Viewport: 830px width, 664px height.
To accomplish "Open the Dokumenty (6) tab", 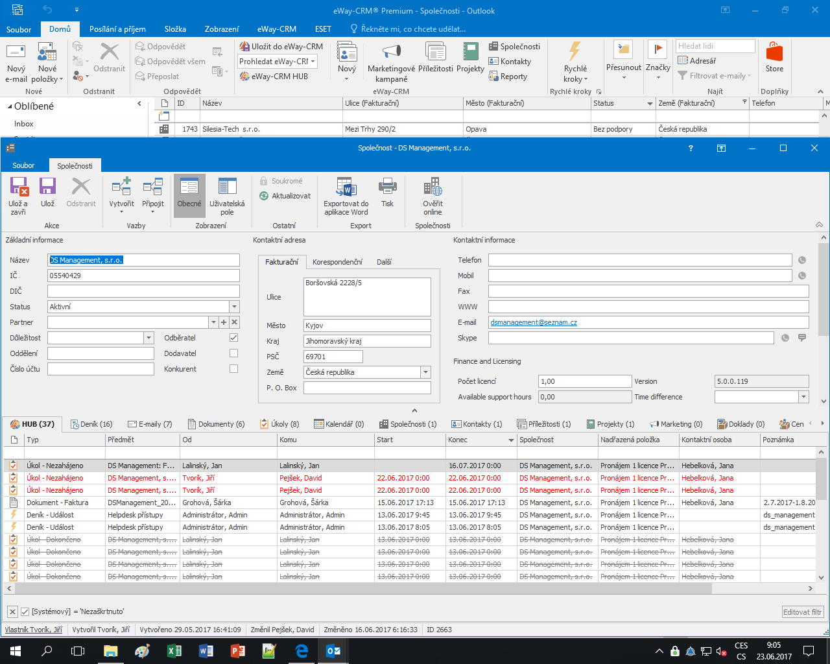I will pyautogui.click(x=217, y=424).
